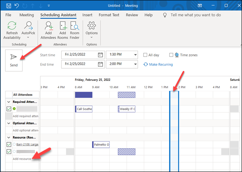The width and height of the screenshot is (242, 172).
Task: Open the Insert tab
Action: click(87, 15)
